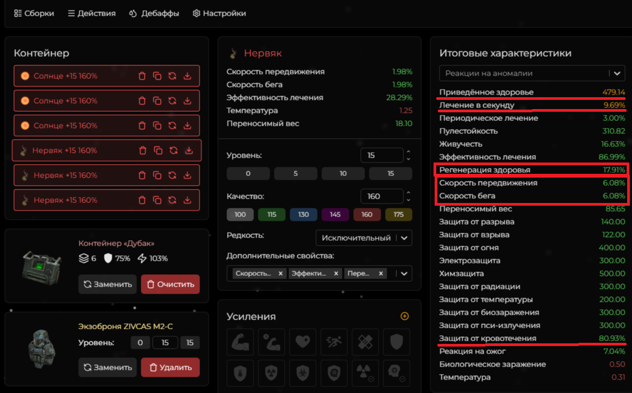Viewport: 632px width, 393px height.
Task: Open the Редкость dropdown
Action: (363, 238)
